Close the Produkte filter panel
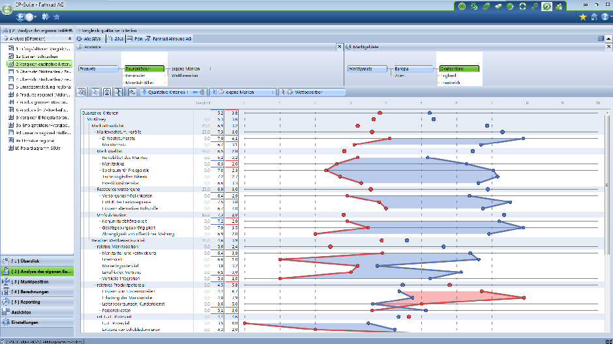Viewport: 613px width, 344px height. point(339,47)
